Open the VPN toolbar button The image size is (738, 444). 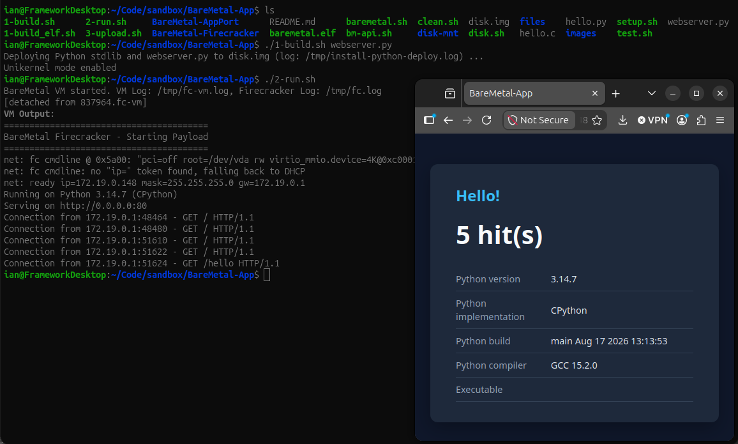(653, 120)
